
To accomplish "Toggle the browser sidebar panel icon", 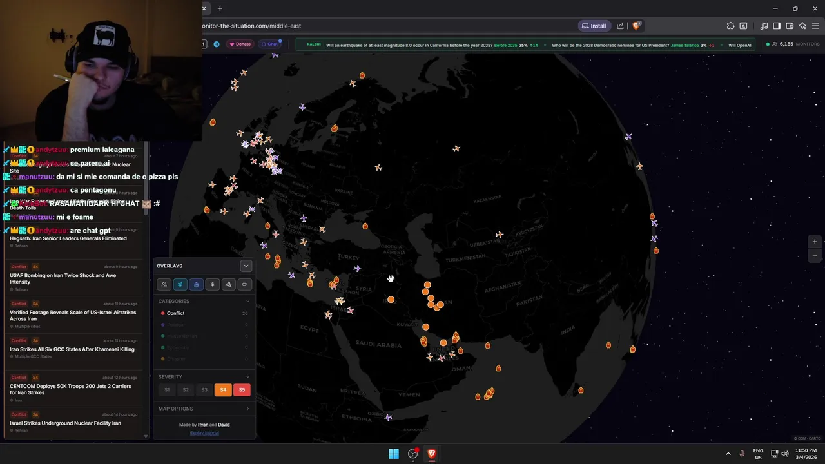I will pos(777,26).
